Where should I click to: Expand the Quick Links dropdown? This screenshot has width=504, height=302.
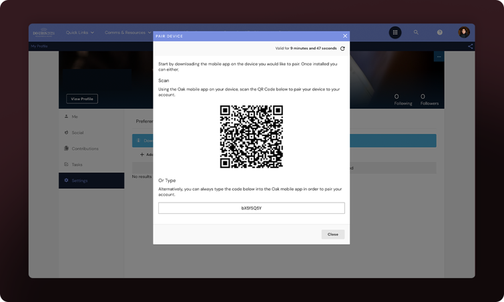click(x=79, y=32)
